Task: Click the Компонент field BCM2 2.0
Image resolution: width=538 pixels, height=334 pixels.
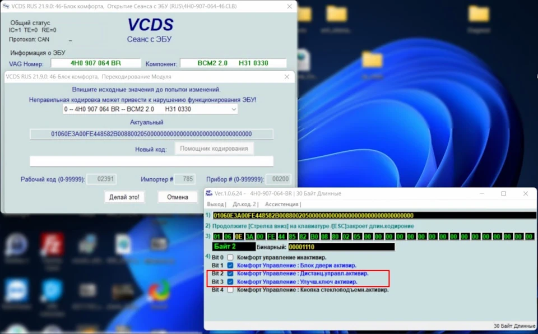Action: 233,63
